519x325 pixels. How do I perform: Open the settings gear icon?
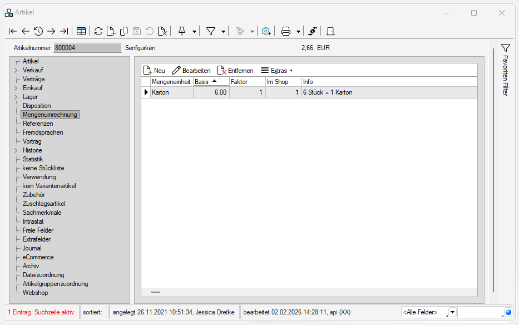coord(266,31)
